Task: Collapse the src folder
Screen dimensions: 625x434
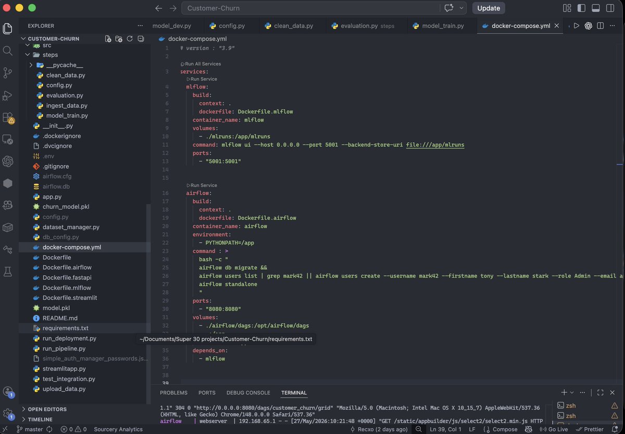Action: [x=47, y=45]
